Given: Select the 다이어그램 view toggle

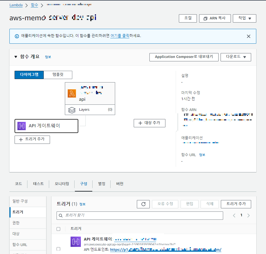Looking at the screenshot, I should point(29,75).
